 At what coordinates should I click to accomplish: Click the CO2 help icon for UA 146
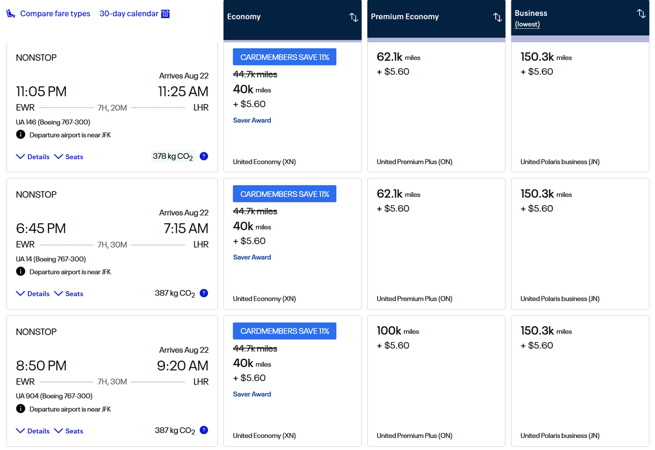tap(204, 156)
